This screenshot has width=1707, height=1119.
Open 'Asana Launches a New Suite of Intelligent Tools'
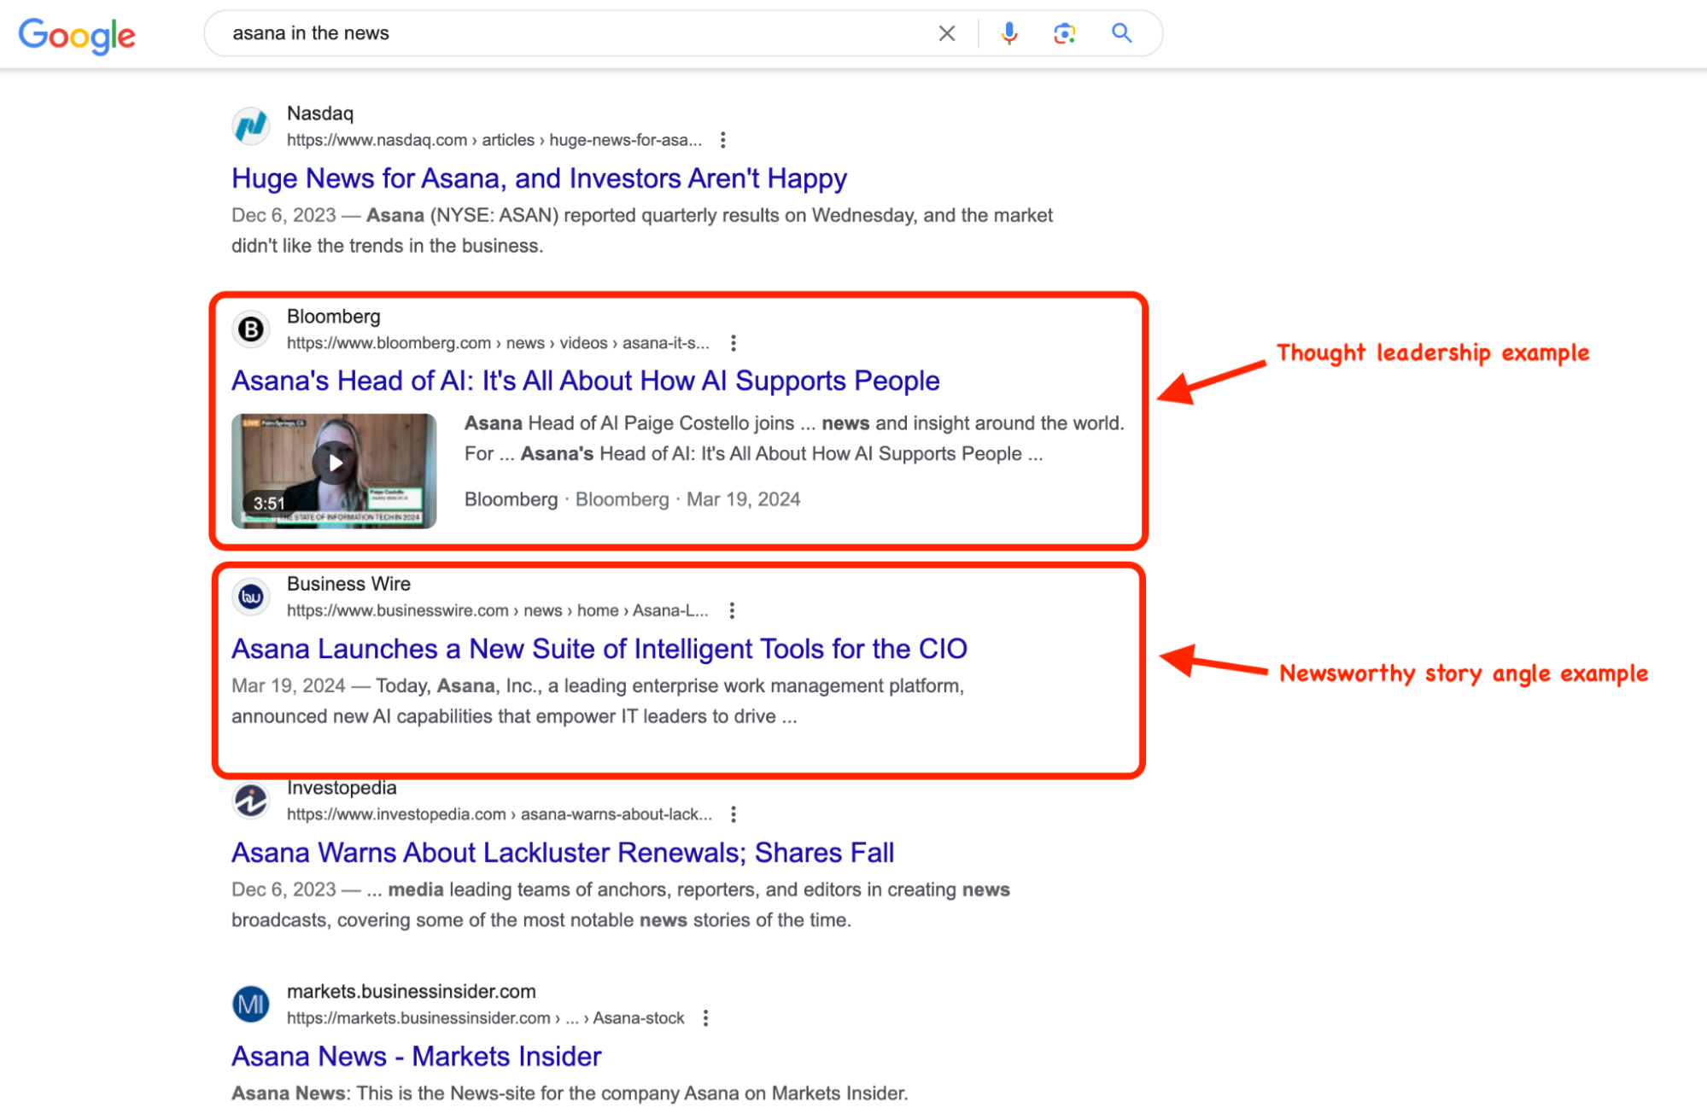pyautogui.click(x=599, y=649)
